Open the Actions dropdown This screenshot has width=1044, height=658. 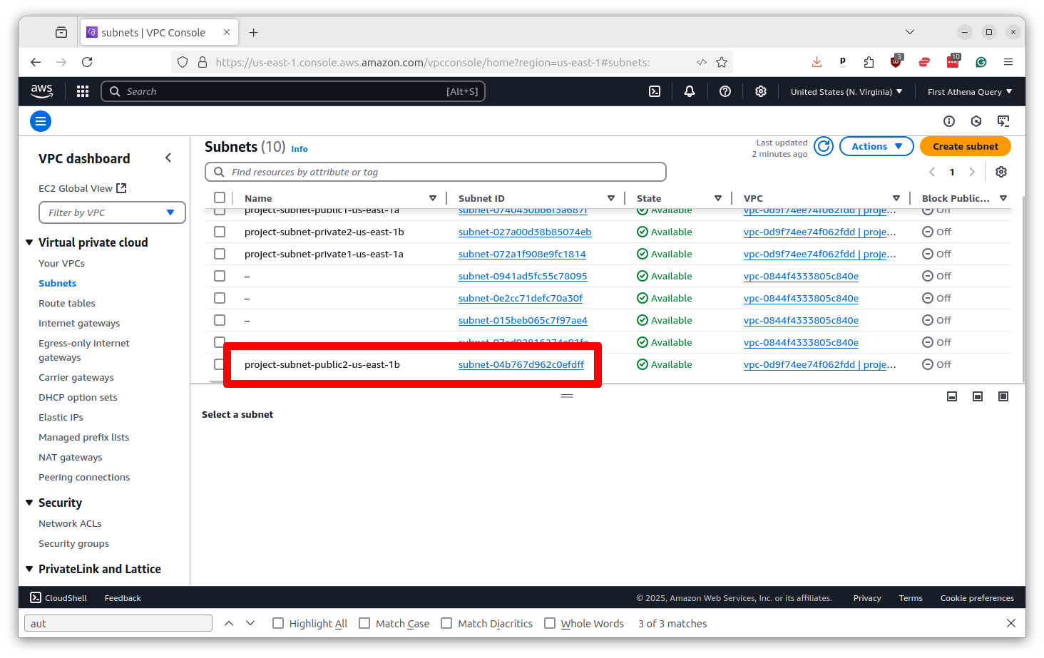click(876, 146)
